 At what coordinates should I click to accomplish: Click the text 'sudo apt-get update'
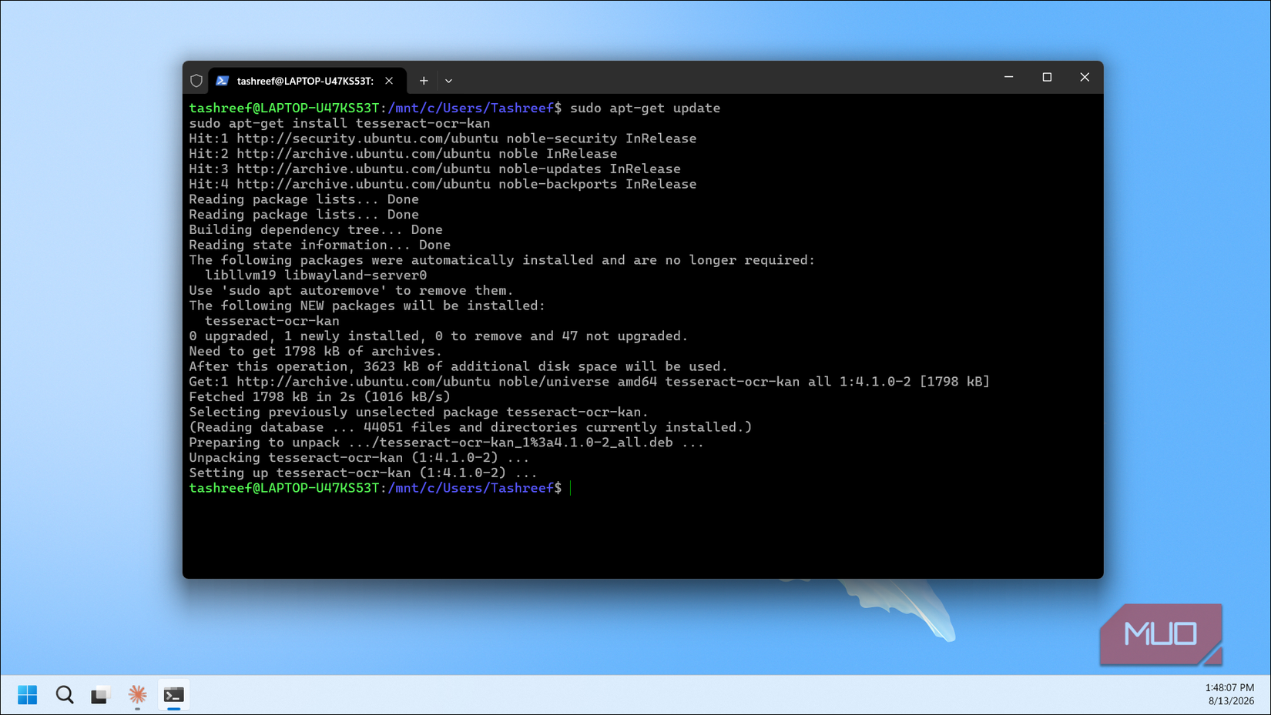645,108
